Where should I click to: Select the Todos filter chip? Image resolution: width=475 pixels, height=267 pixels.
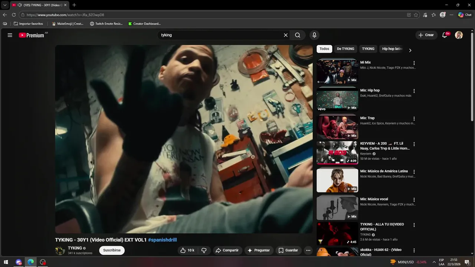click(324, 49)
